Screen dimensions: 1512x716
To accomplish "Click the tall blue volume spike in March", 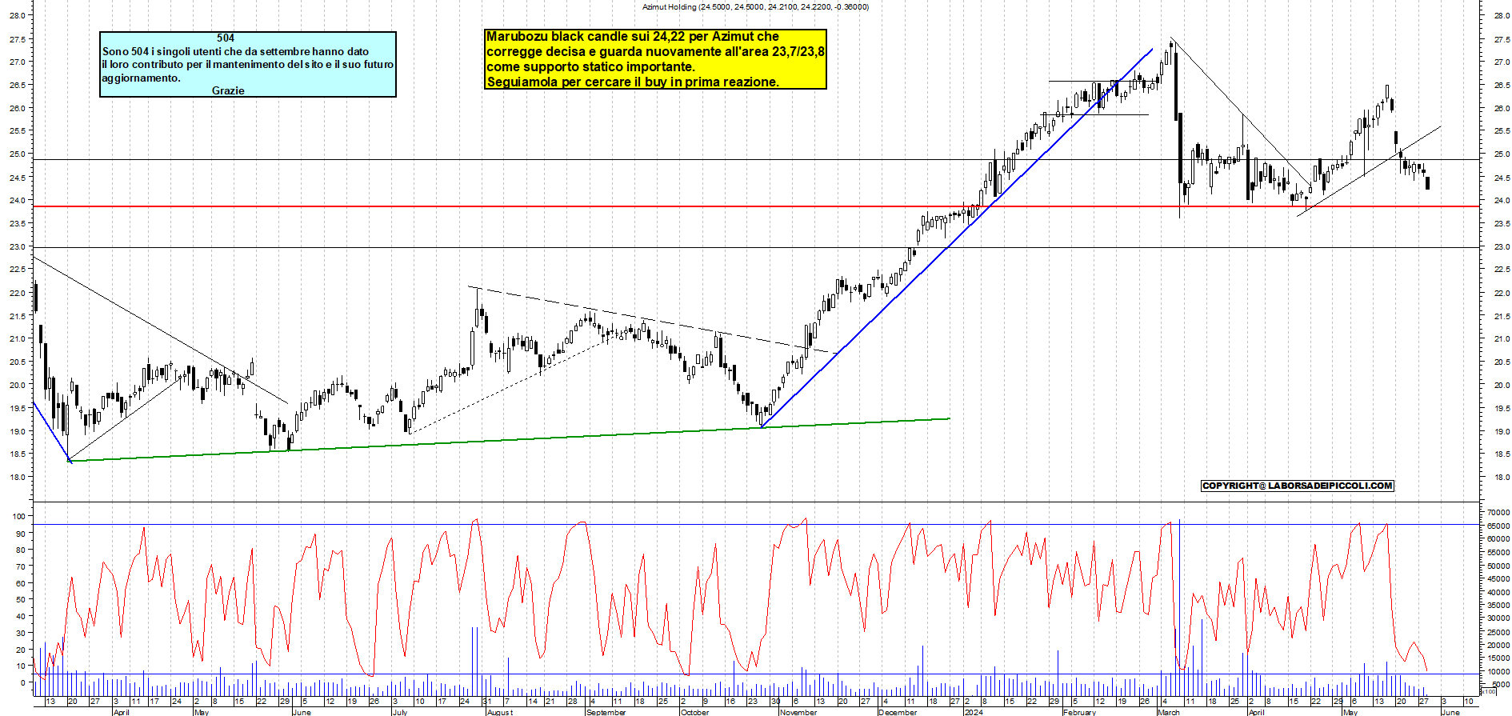I will [1179, 607].
